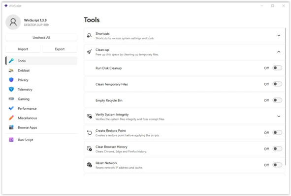Viewport: 291px width, 196px height.
Task: Click the Verify System Integrity icon
Action: [x=90, y=117]
